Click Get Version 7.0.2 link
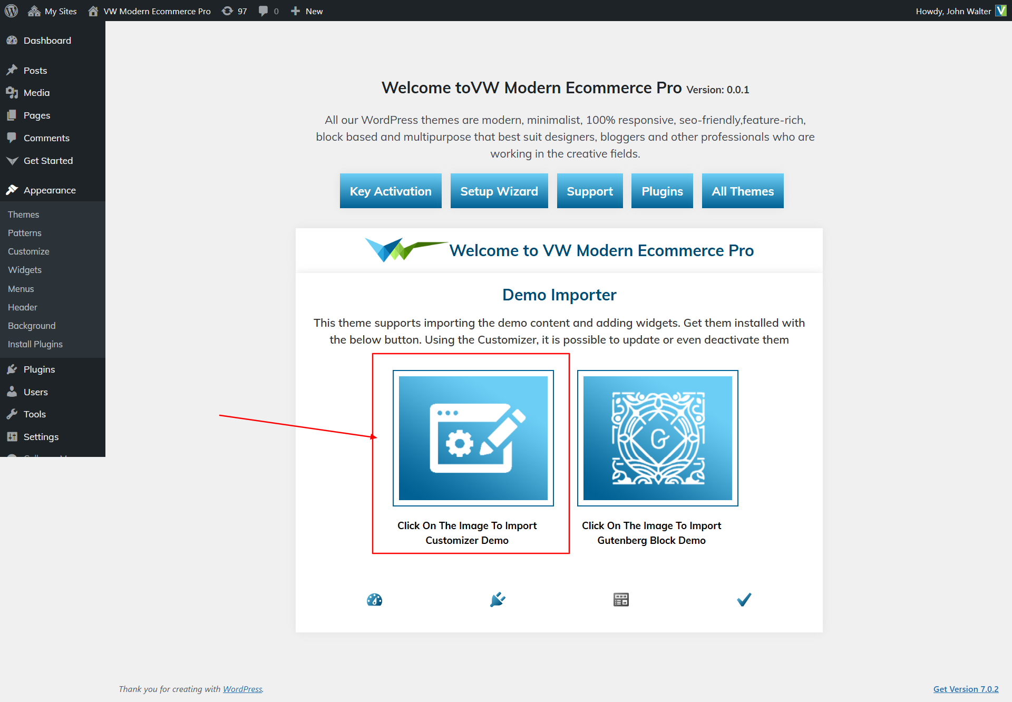This screenshot has height=702, width=1012. [966, 689]
